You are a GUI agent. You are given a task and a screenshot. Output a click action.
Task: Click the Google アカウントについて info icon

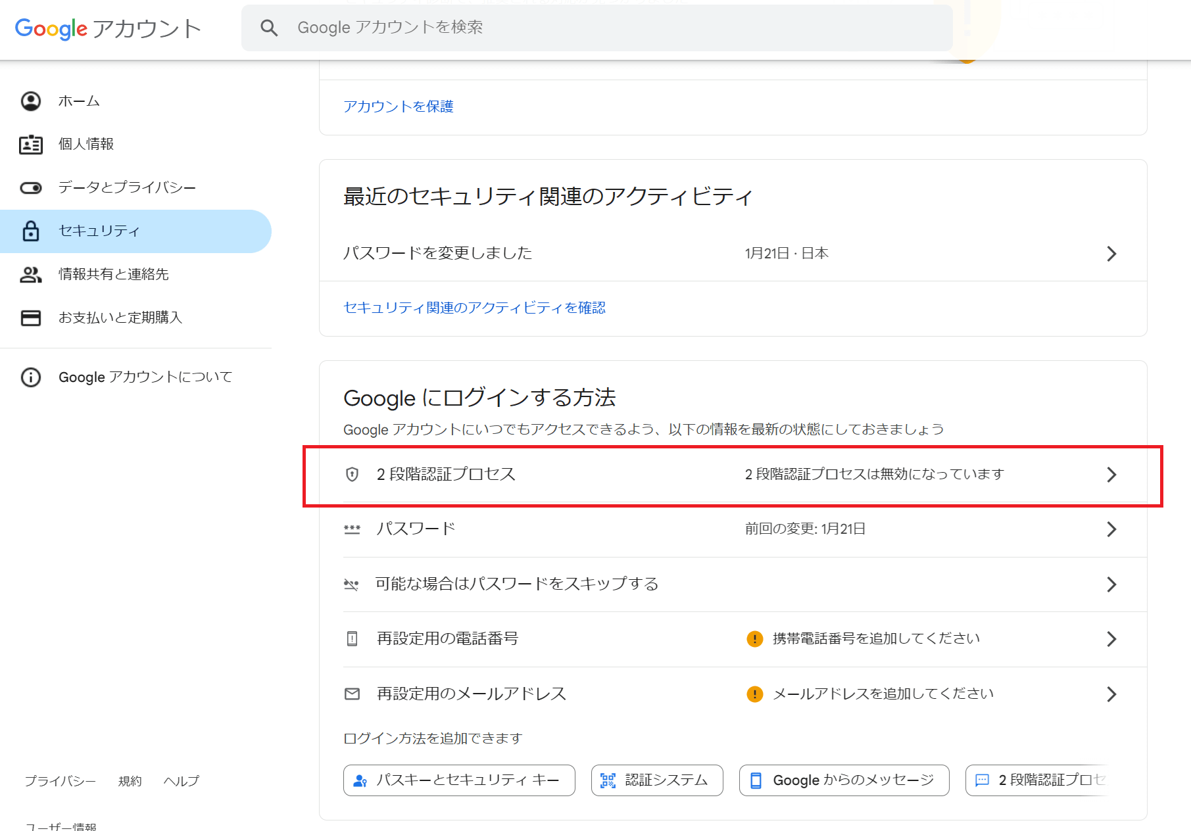31,377
